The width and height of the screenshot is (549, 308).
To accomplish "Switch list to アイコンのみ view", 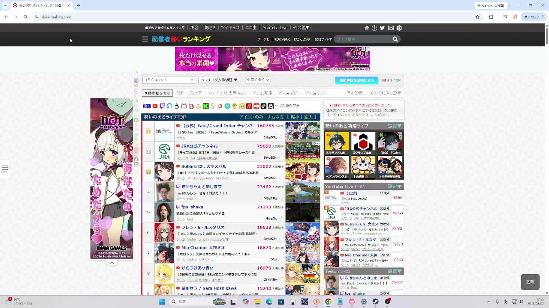I will (x=251, y=117).
